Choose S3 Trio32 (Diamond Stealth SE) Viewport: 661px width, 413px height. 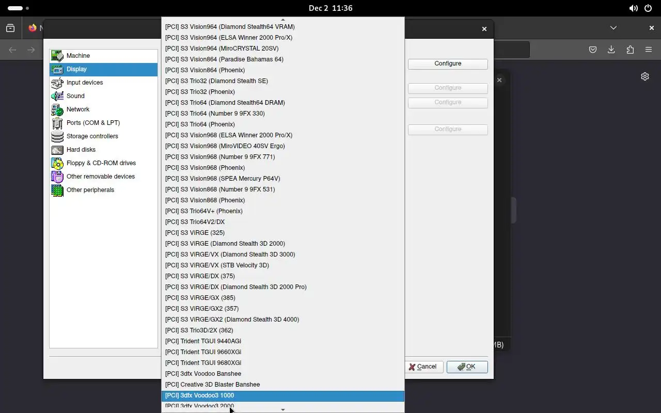[282, 81]
